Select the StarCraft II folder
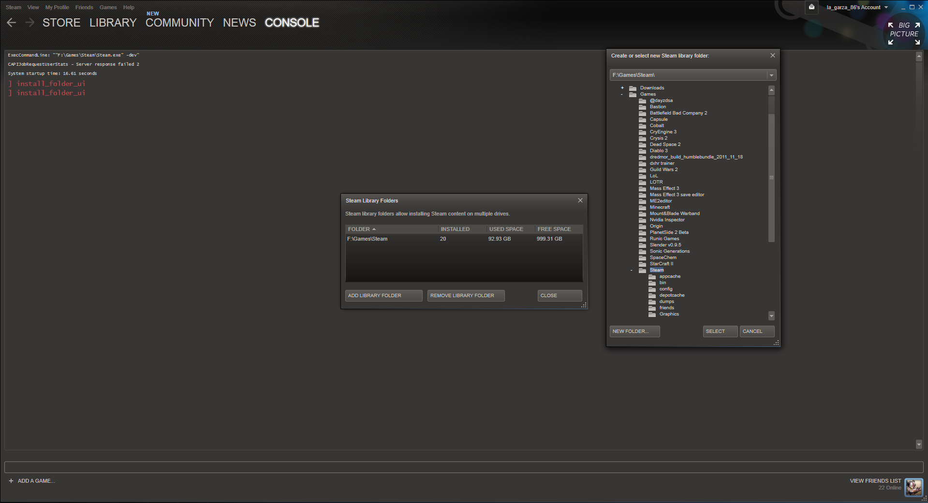 click(661, 264)
